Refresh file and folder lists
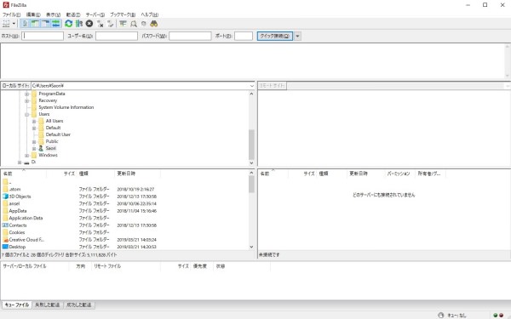 68,24
